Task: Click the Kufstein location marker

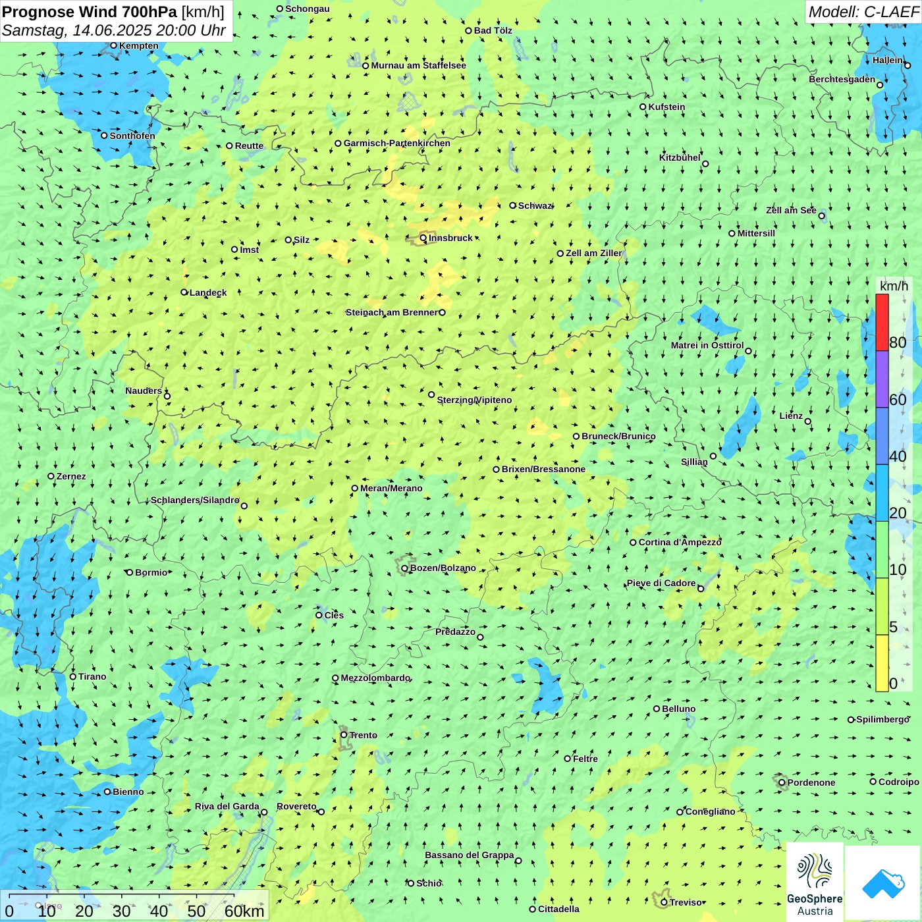Action: pos(643,107)
